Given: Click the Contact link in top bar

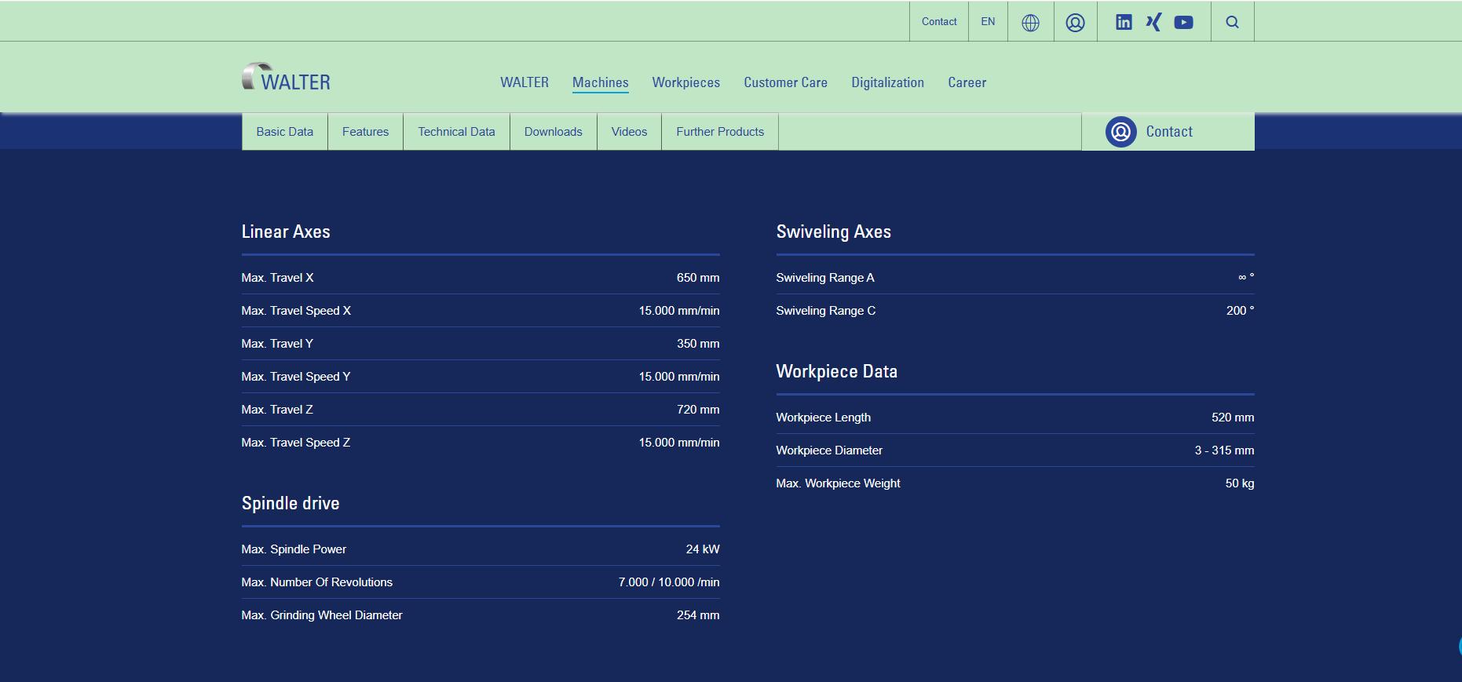Looking at the screenshot, I should tap(938, 22).
